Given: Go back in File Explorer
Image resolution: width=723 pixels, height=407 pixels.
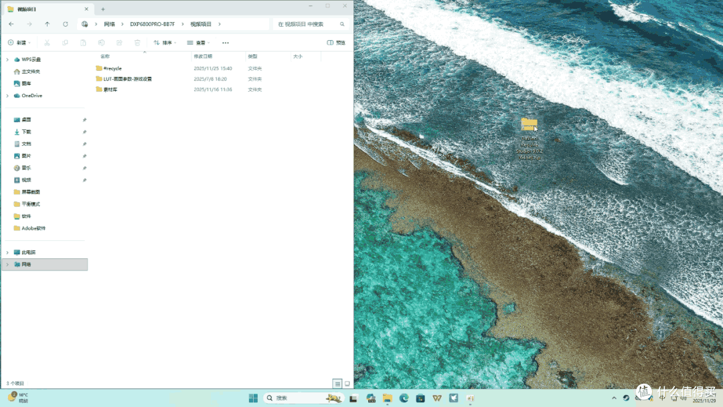Looking at the screenshot, I should coord(11,24).
